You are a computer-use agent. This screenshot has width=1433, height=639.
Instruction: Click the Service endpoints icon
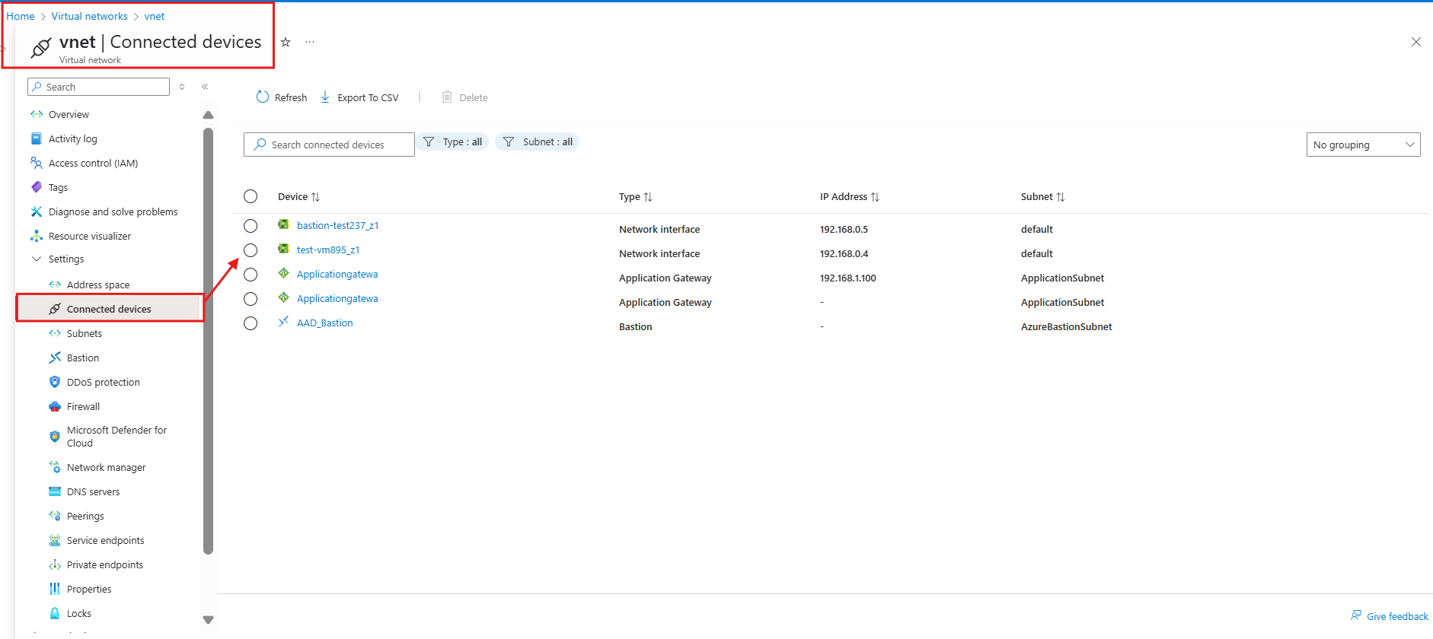click(x=55, y=540)
